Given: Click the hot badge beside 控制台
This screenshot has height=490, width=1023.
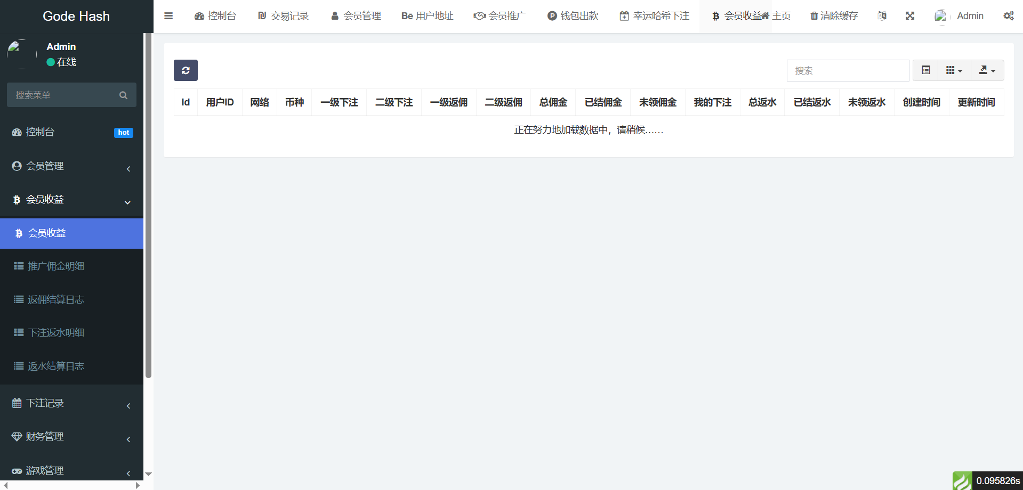Looking at the screenshot, I should pyautogui.click(x=124, y=133).
